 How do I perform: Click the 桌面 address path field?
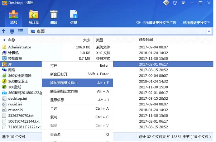[x=117, y=32]
